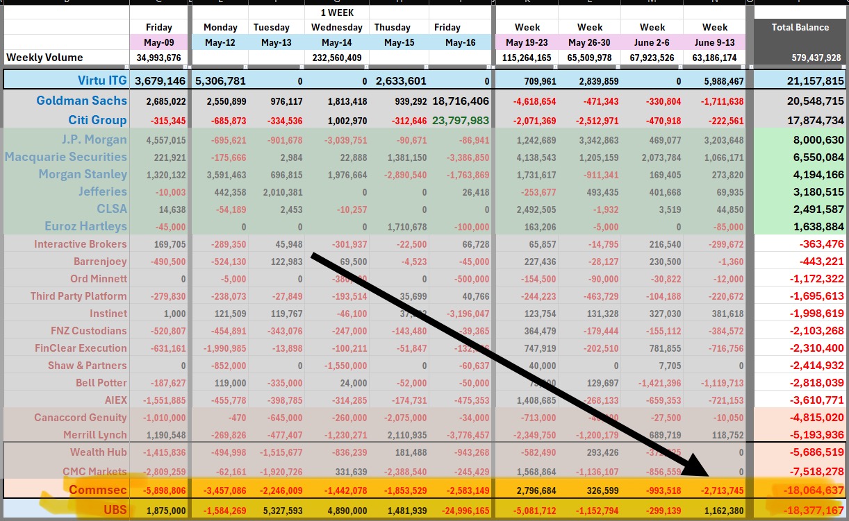849x521 pixels.
Task: Select J.P. Morgan total balance 8,000,630
Action: coord(819,139)
